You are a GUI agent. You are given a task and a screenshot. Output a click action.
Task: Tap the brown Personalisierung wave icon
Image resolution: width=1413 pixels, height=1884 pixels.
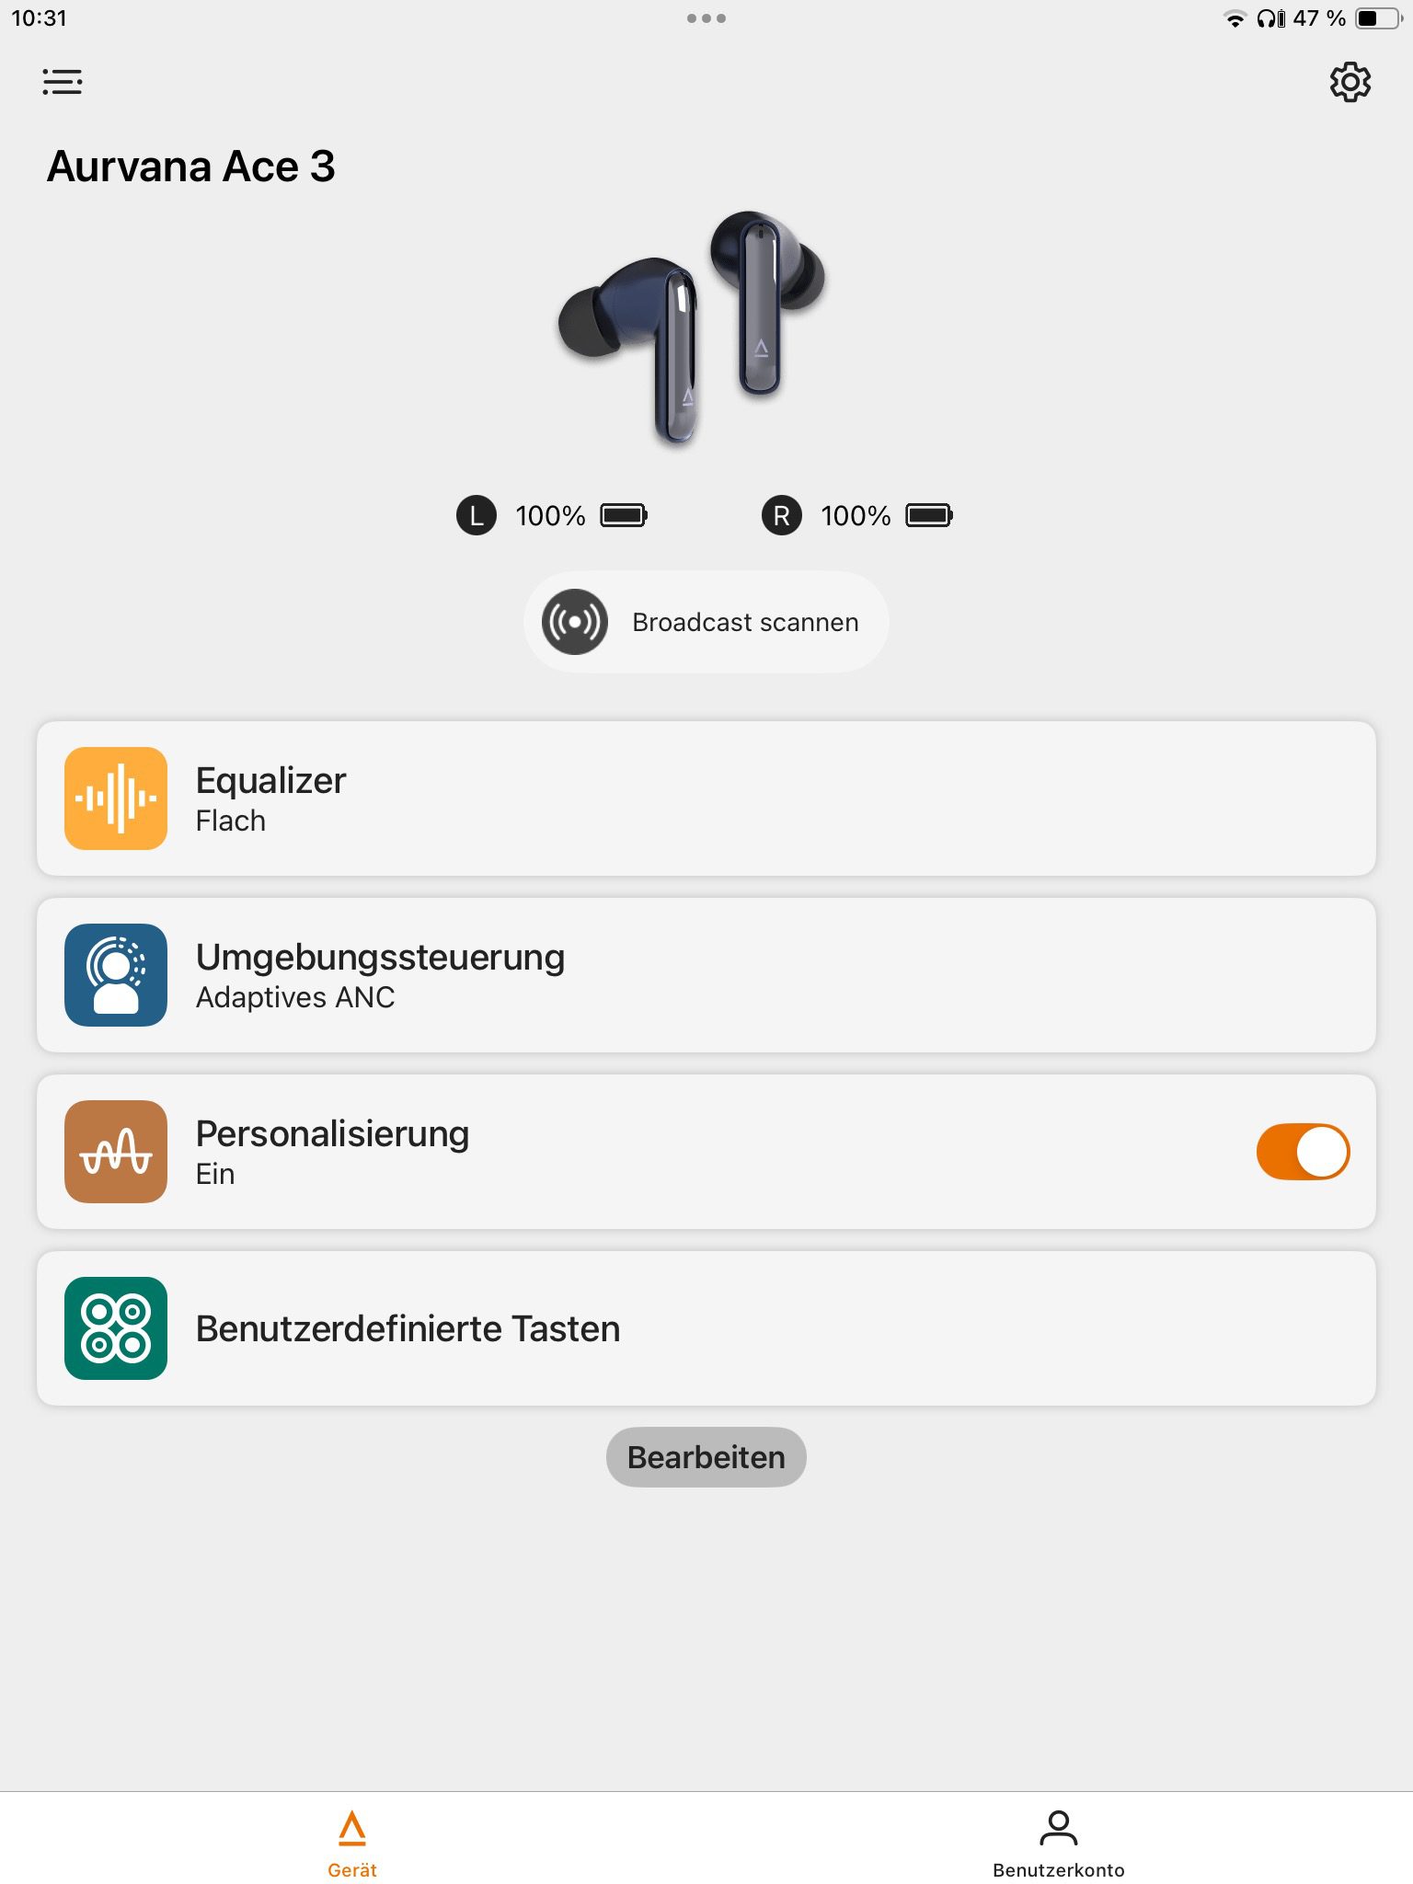tap(116, 1152)
